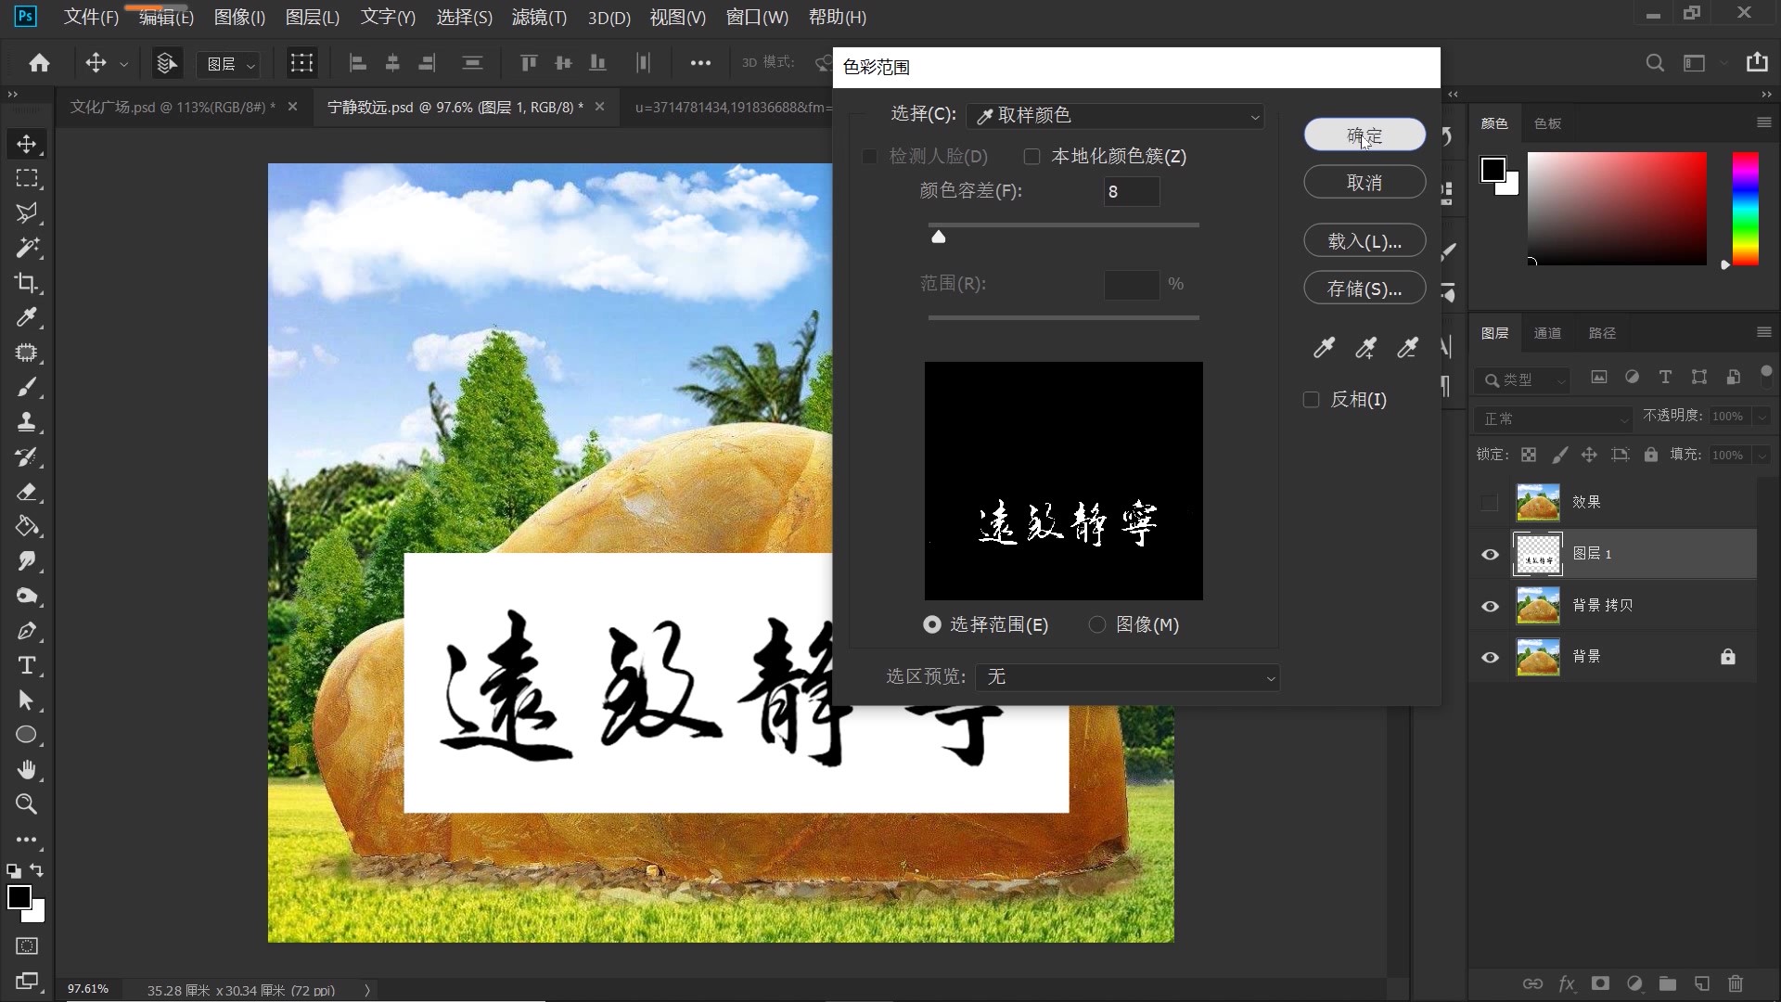Image resolution: width=1781 pixels, height=1002 pixels.
Task: Select the 图层 1 layer thumbnail
Action: click(1538, 554)
